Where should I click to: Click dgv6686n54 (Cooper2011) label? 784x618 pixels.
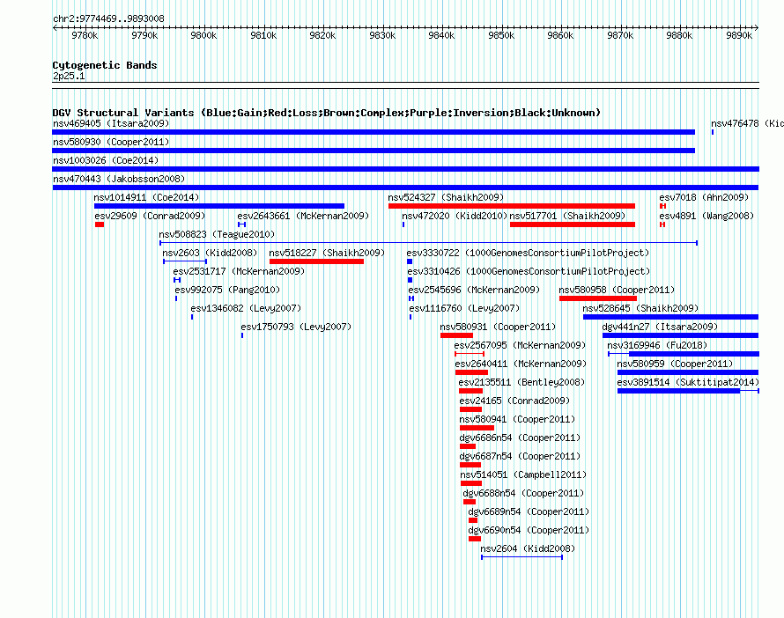pos(520,438)
